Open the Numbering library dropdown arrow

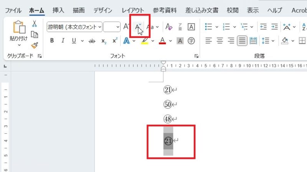(234, 27)
